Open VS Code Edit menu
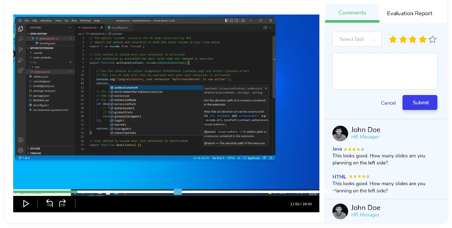This screenshot has width=452, height=228. pos(35,20)
